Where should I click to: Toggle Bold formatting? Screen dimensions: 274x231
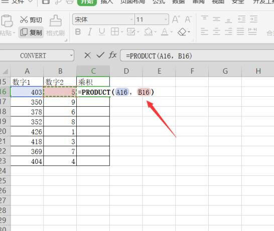(x=78, y=32)
